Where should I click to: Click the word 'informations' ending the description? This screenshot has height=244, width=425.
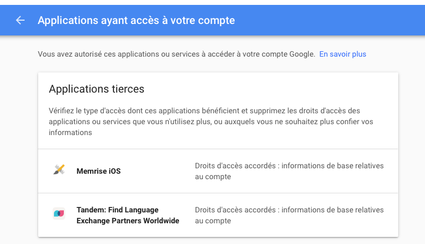pos(70,132)
